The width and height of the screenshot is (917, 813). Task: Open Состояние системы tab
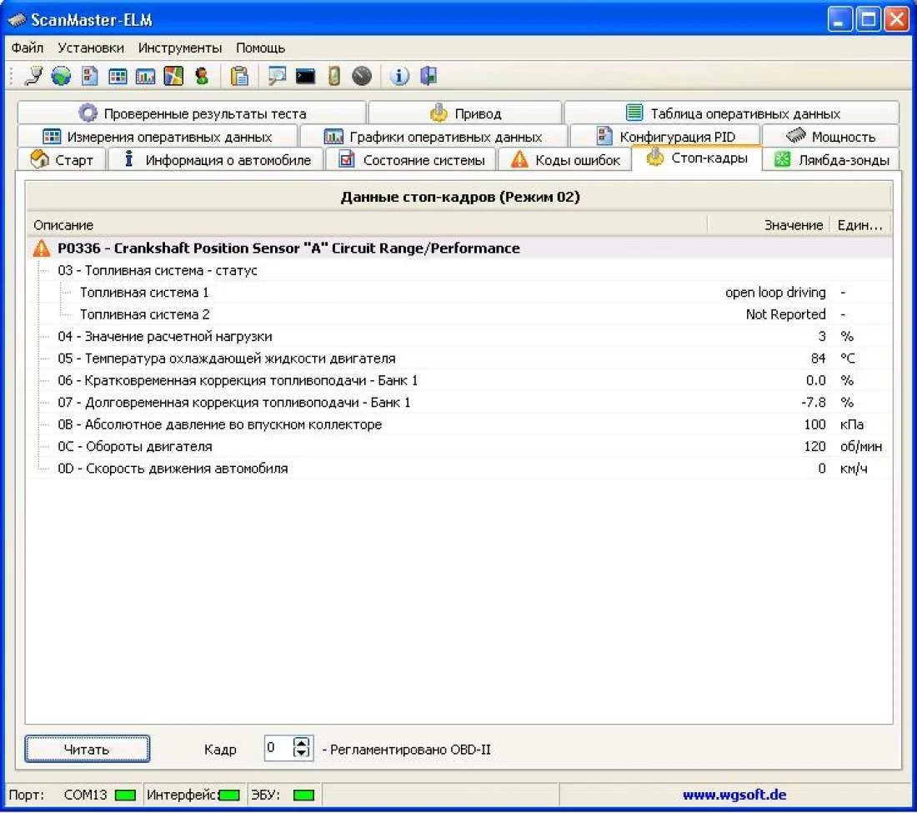410,159
